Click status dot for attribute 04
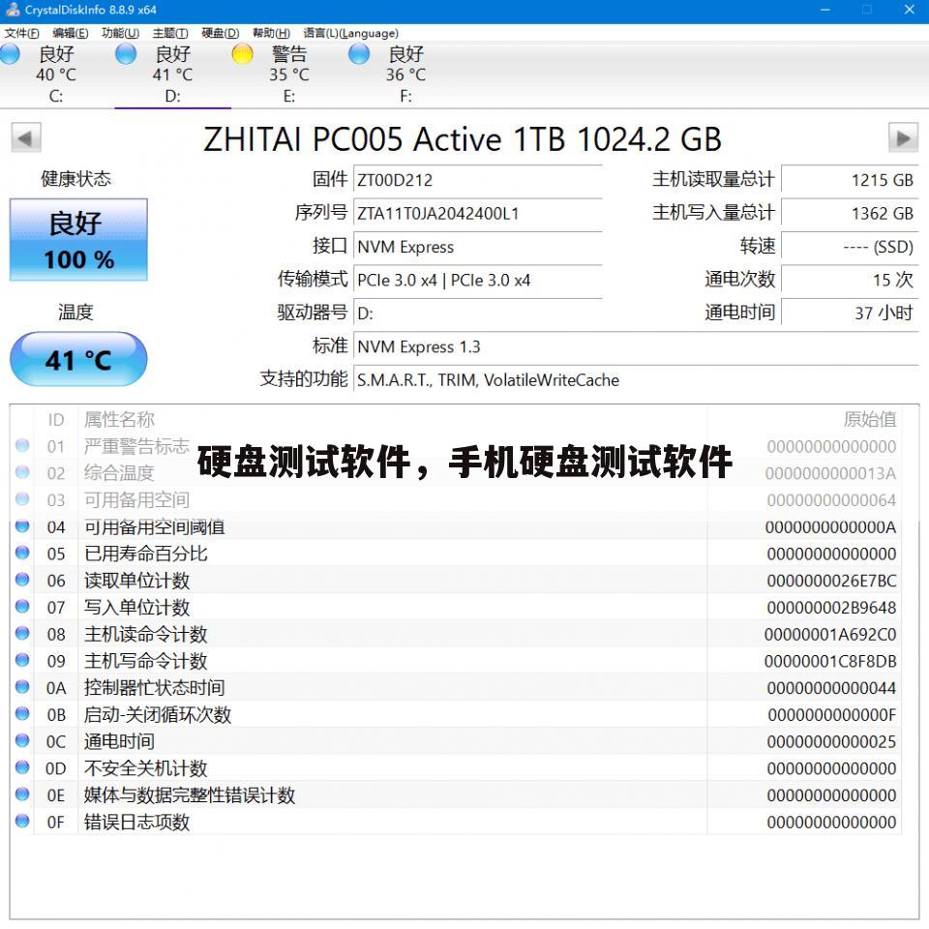 (x=22, y=526)
